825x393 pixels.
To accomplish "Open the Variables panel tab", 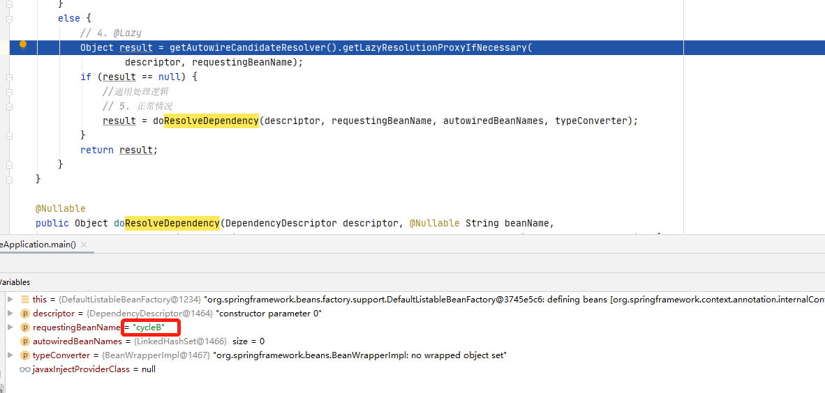I will point(15,282).
